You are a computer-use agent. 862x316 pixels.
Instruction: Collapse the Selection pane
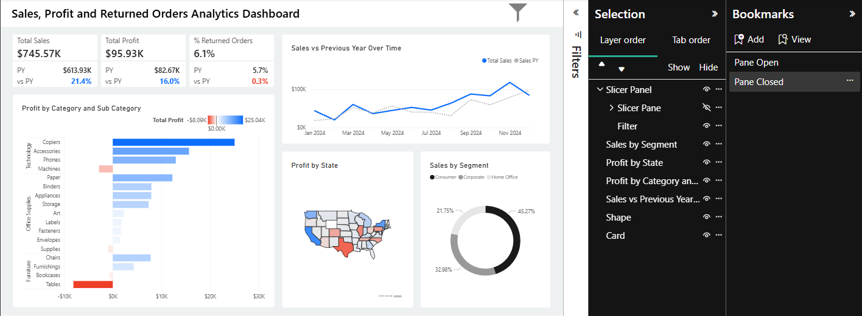point(715,14)
